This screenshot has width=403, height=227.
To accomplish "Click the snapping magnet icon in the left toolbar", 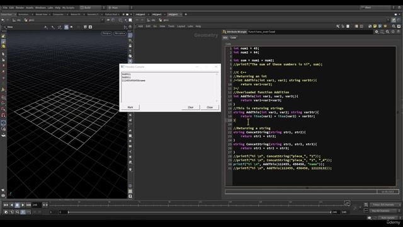I will pos(3,115).
